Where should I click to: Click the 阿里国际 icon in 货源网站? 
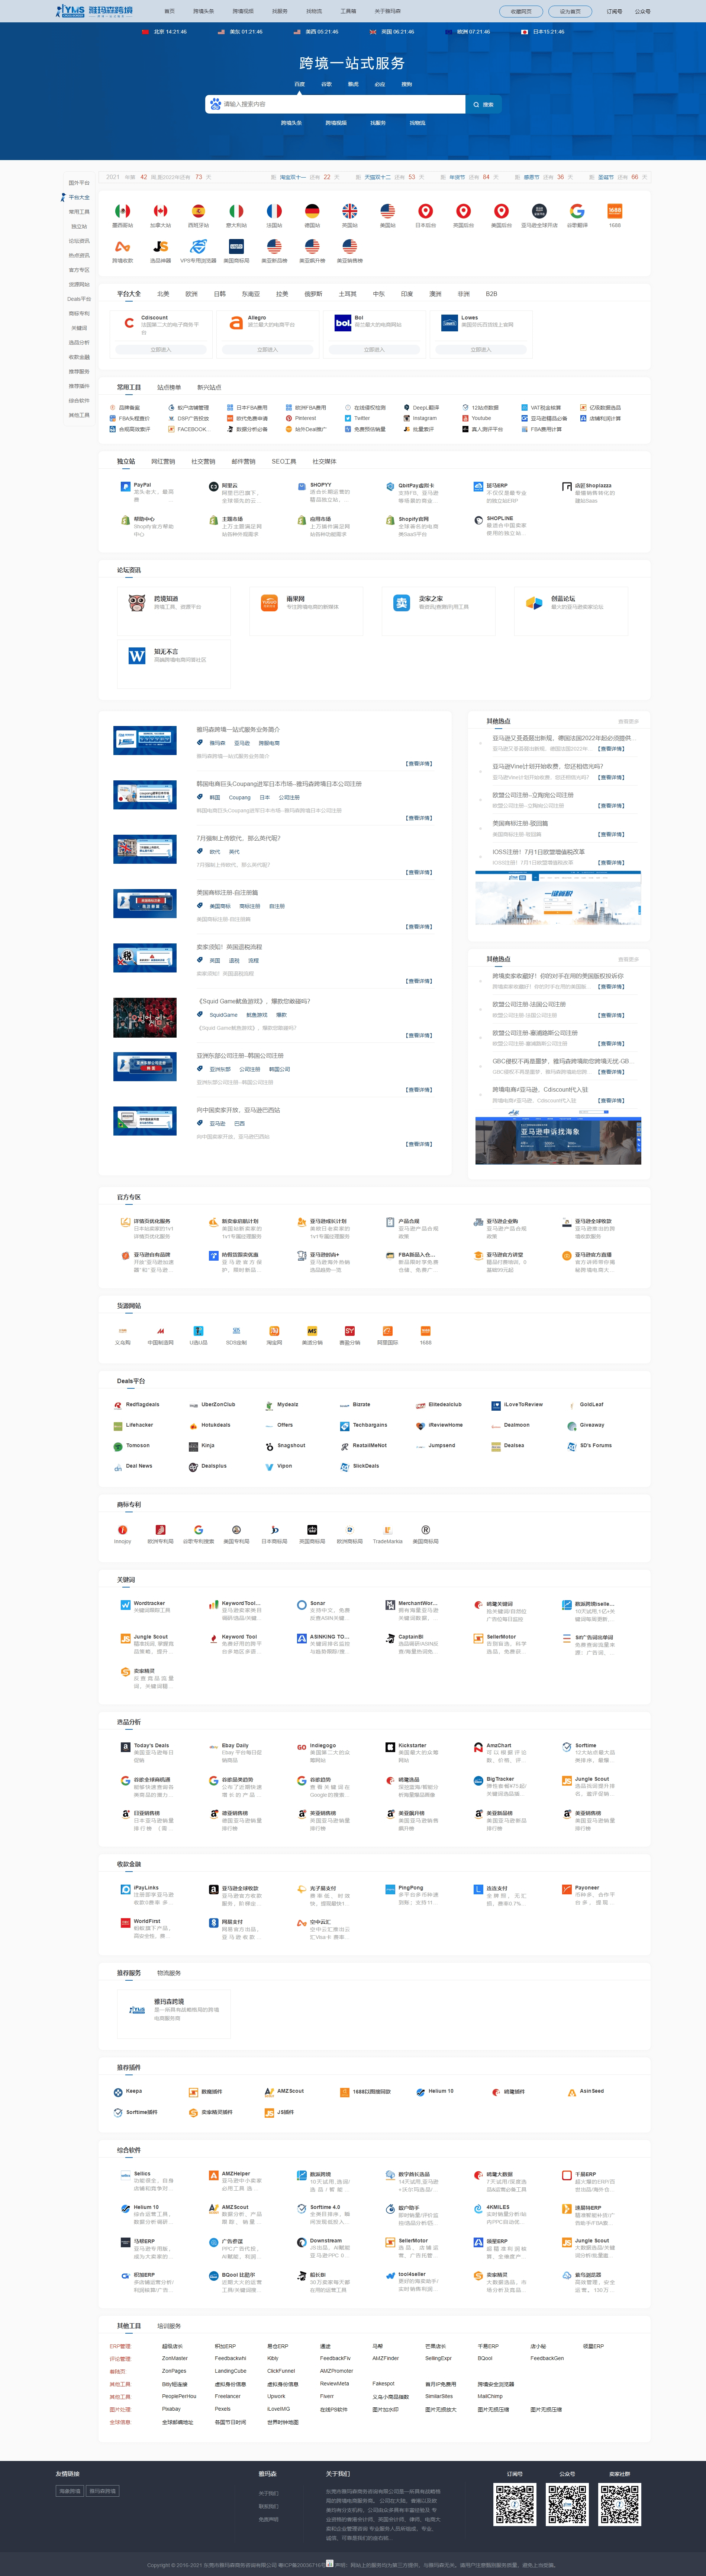click(x=387, y=1331)
